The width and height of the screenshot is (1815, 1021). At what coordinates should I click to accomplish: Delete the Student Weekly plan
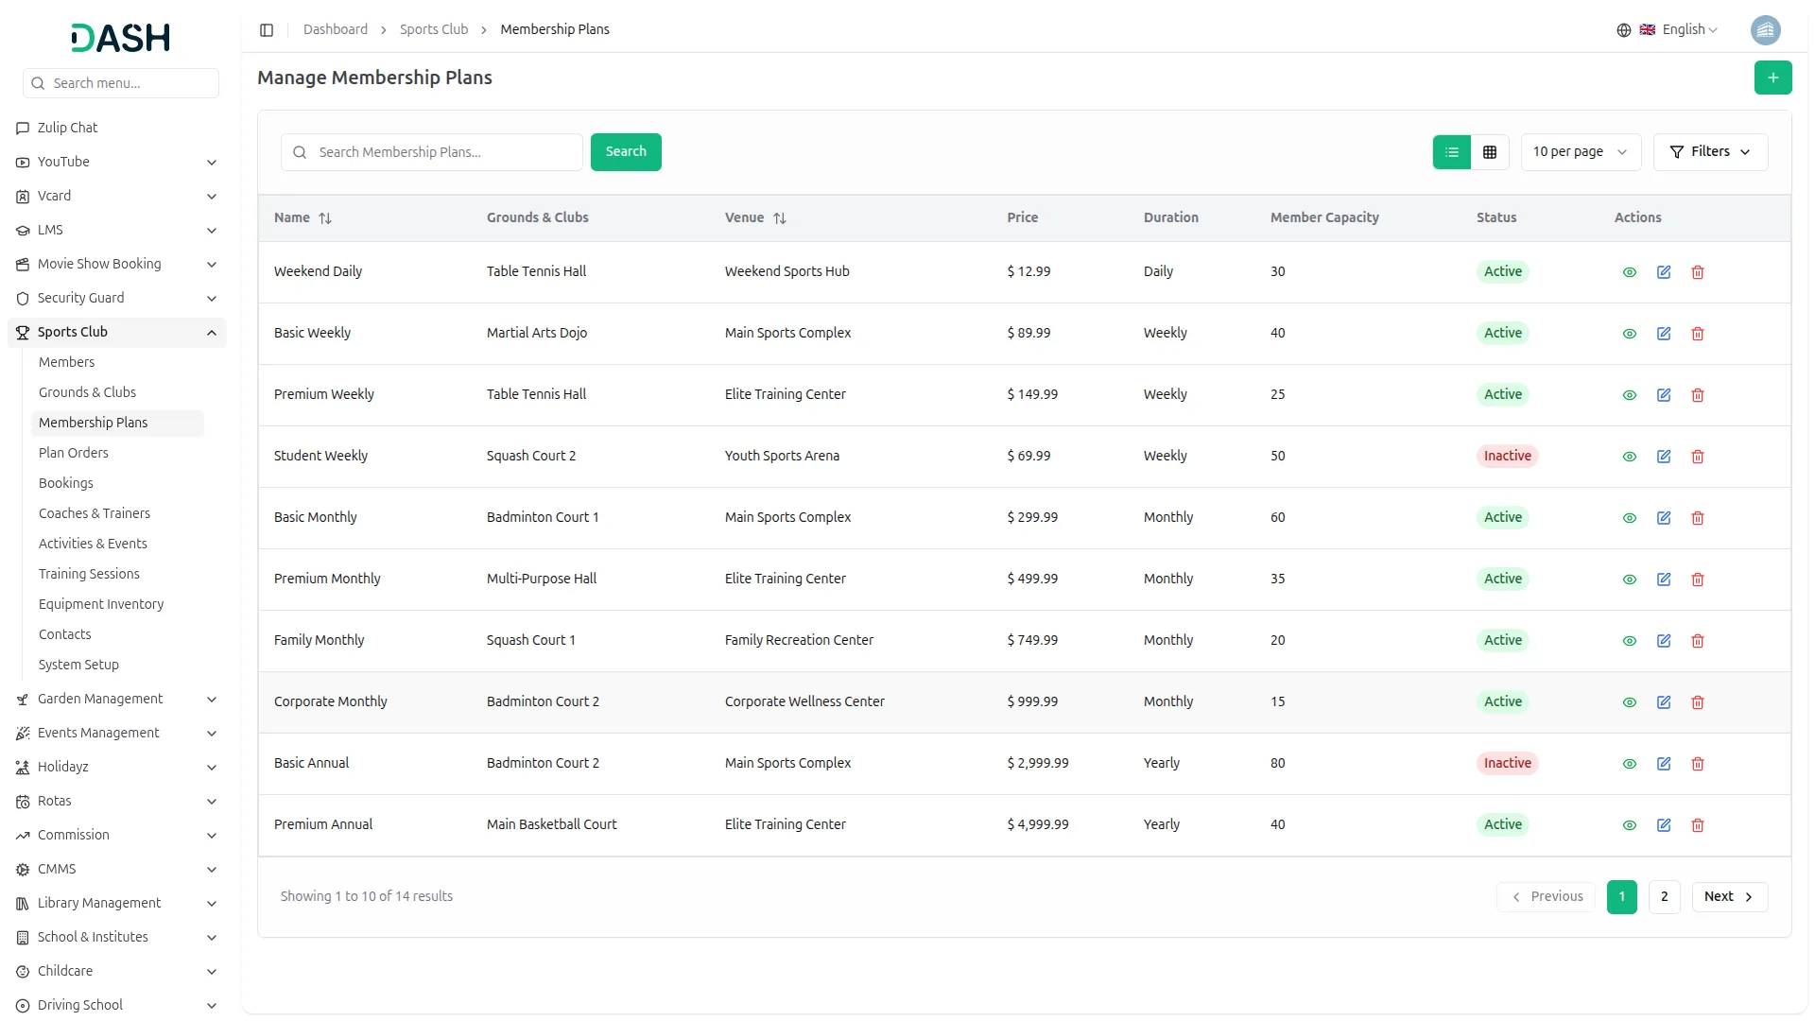pos(1698,457)
